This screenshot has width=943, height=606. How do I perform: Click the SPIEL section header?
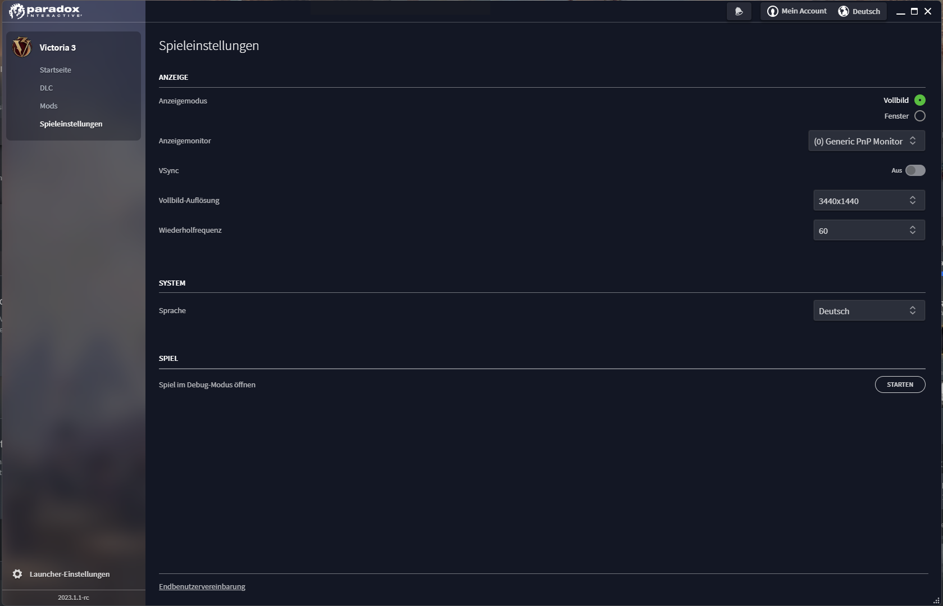168,358
